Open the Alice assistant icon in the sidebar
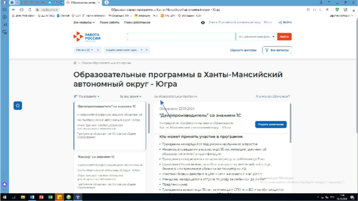Screen dimensions: 358x201 click(5, 184)
